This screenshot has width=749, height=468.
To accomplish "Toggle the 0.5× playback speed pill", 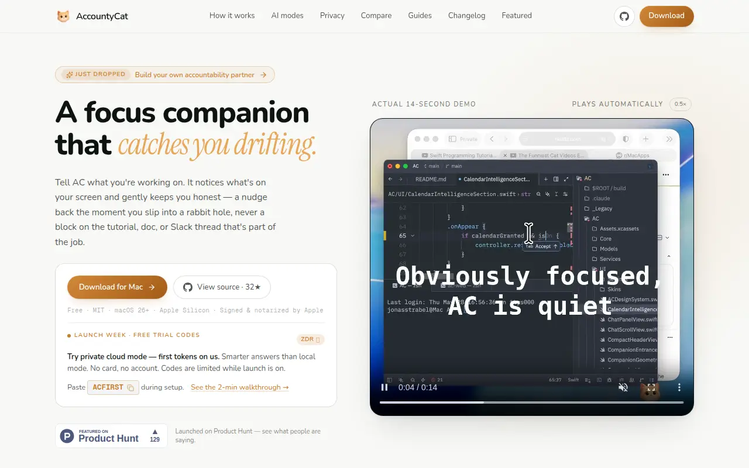I will coord(681,104).
